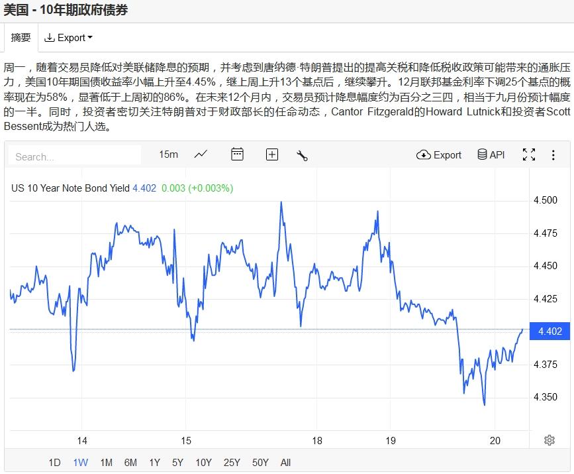Image resolution: width=574 pixels, height=474 pixels.
Task: Open the API database button
Action: (x=491, y=154)
